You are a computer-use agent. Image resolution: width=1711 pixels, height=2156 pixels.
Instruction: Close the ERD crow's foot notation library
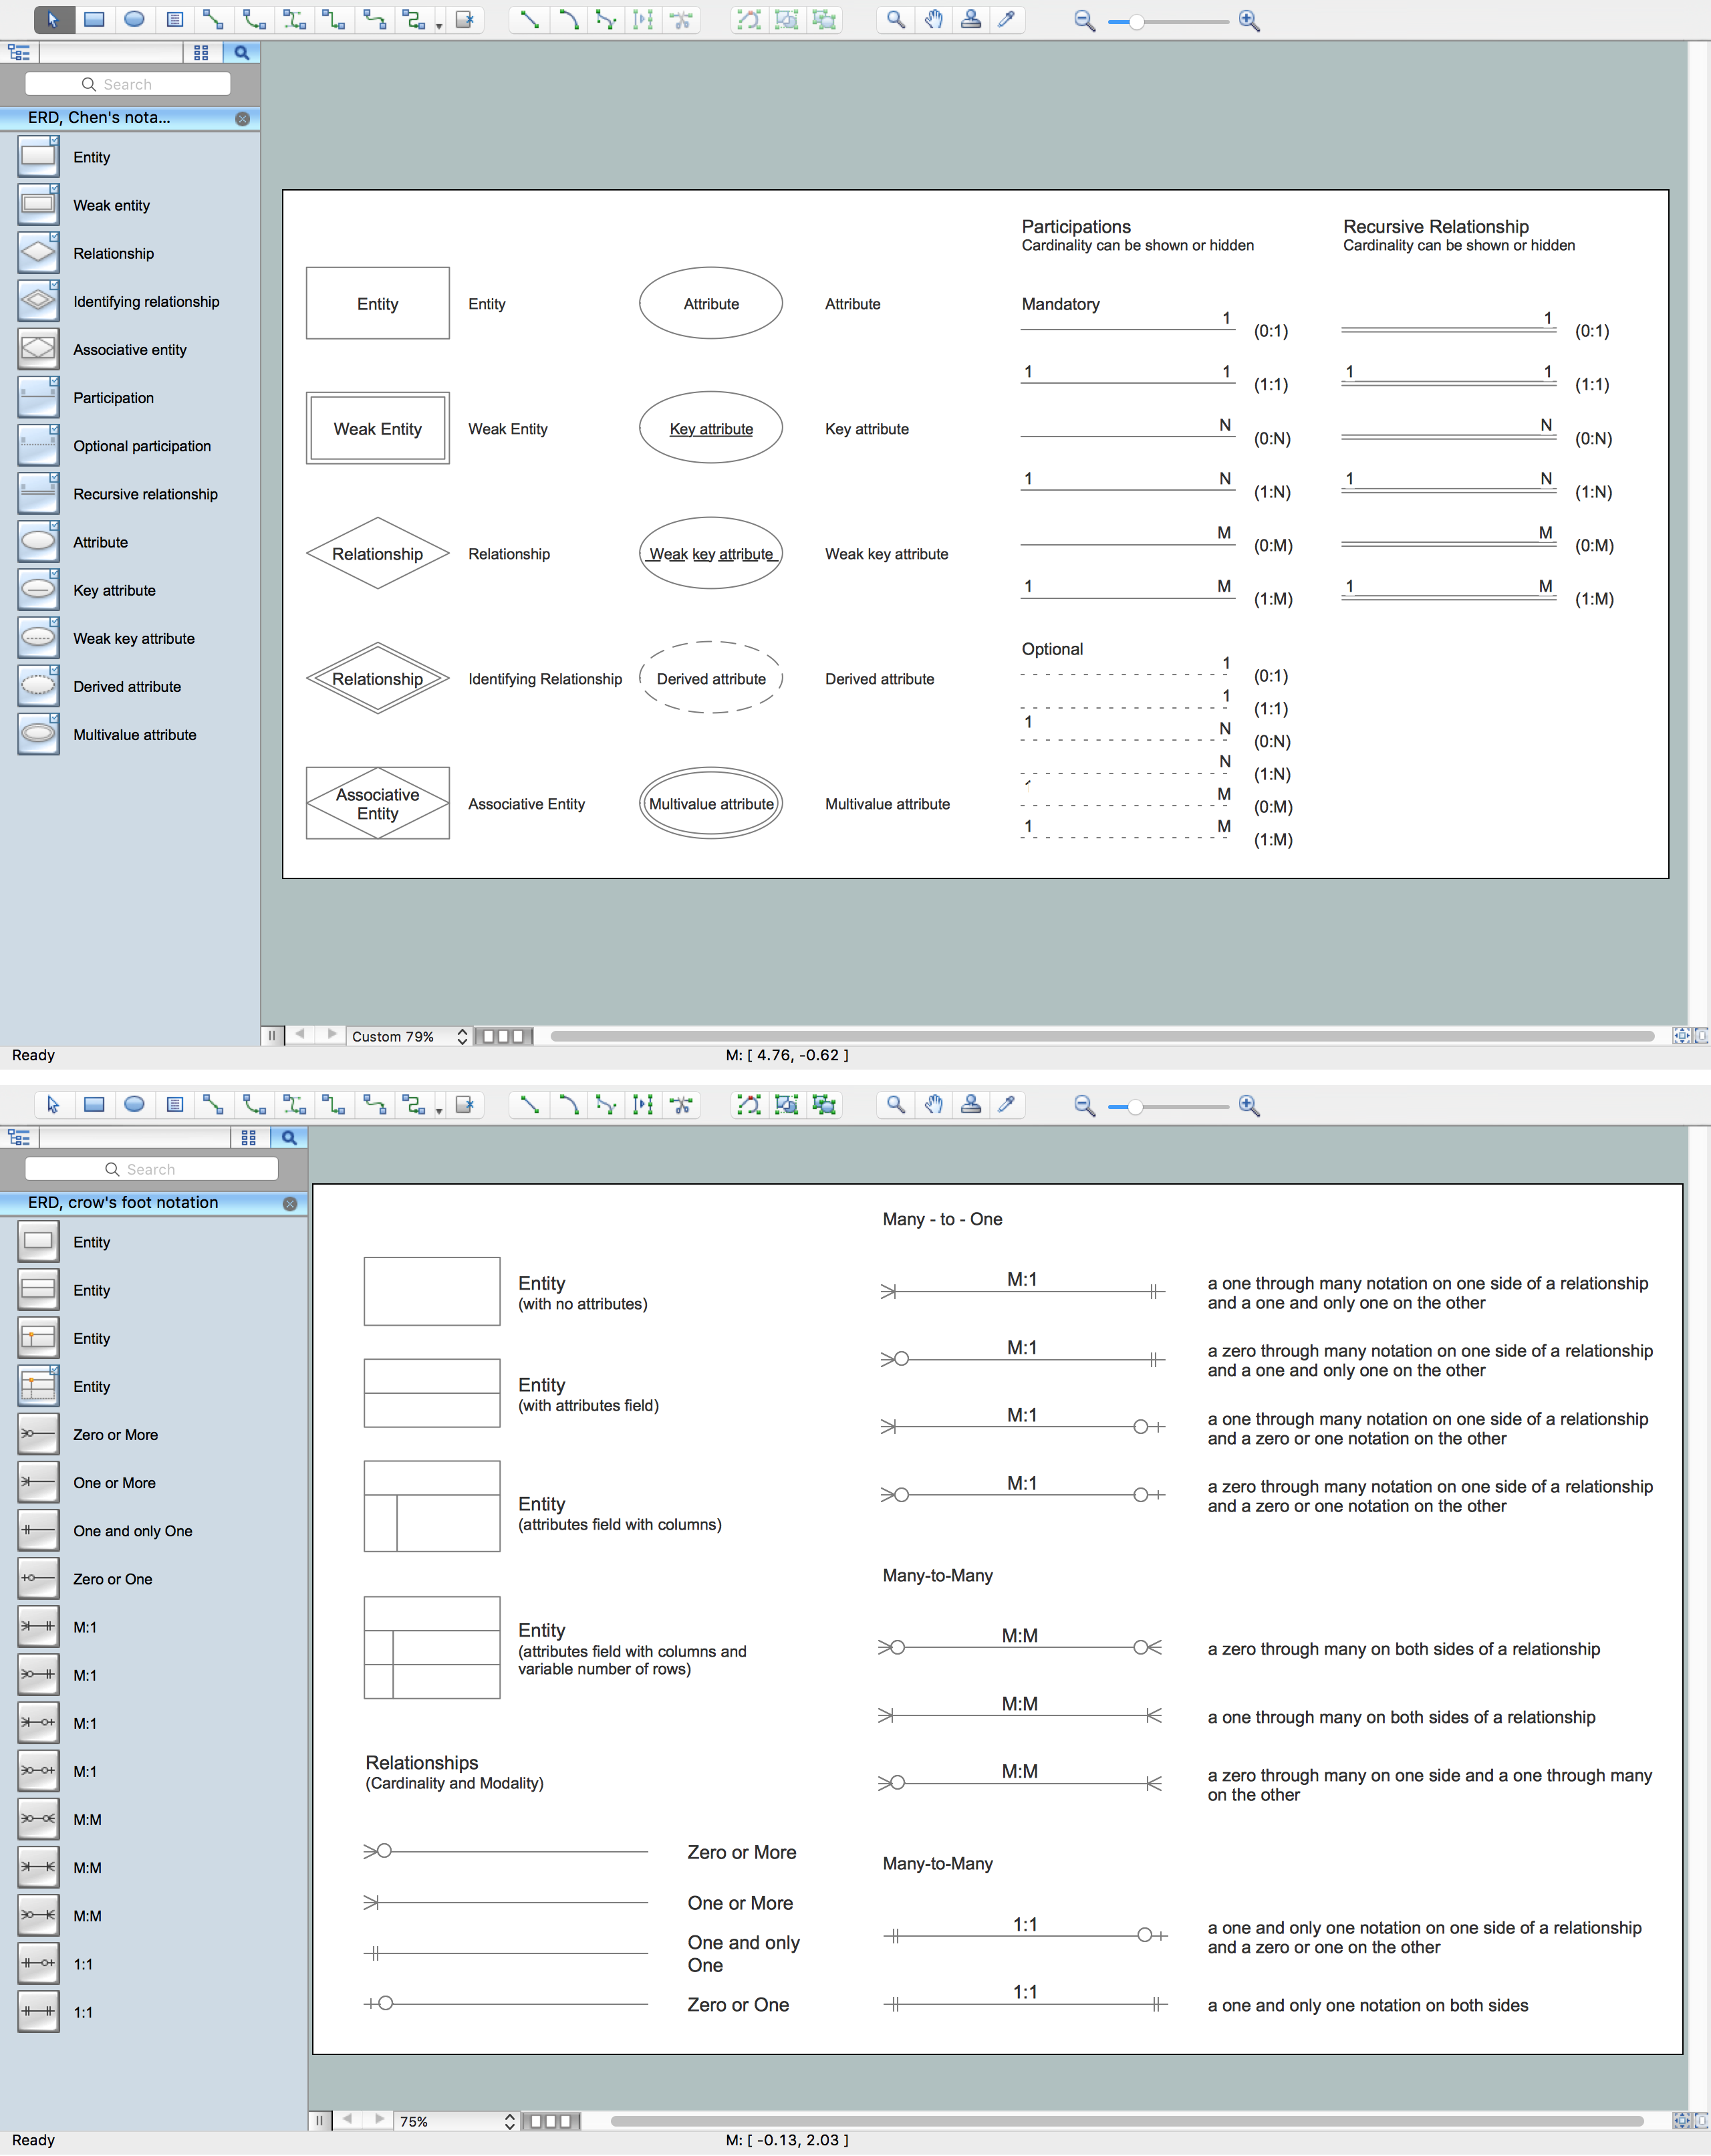(290, 1204)
